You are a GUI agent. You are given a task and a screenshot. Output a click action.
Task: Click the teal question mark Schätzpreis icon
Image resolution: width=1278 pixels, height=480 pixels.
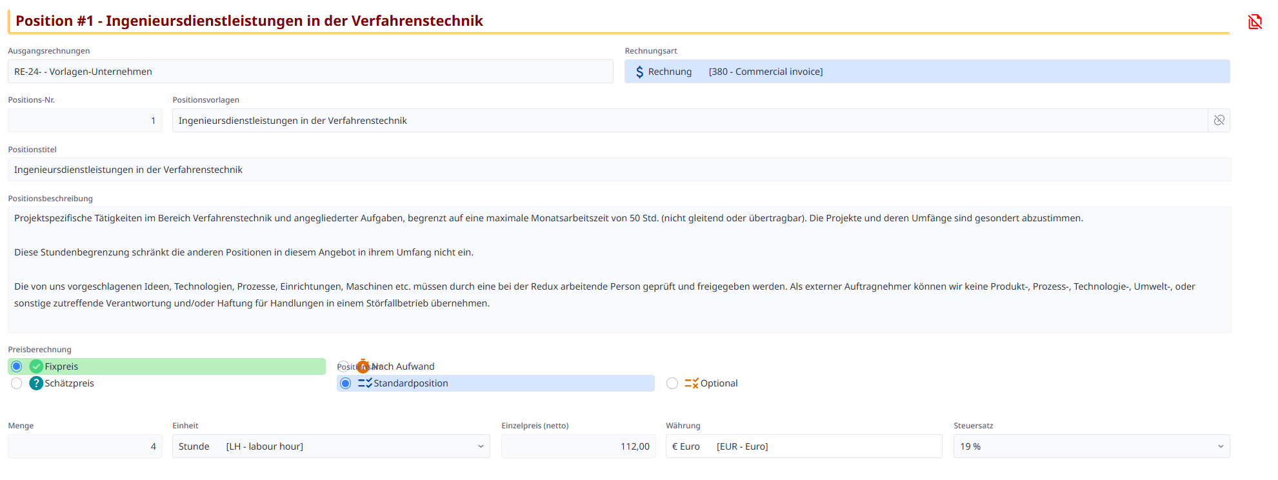(x=36, y=383)
